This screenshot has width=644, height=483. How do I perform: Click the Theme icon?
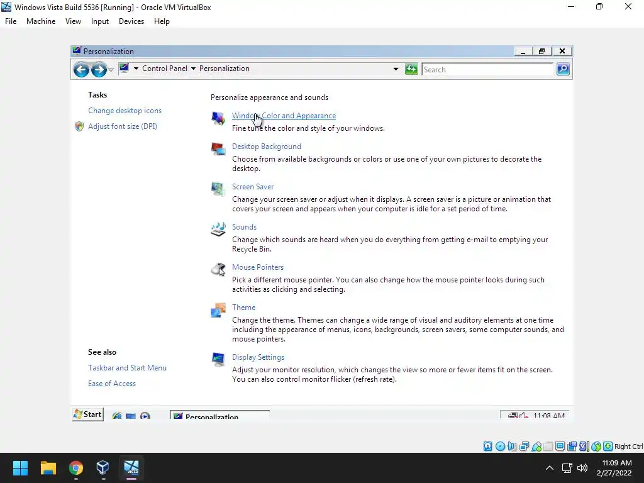click(x=218, y=310)
